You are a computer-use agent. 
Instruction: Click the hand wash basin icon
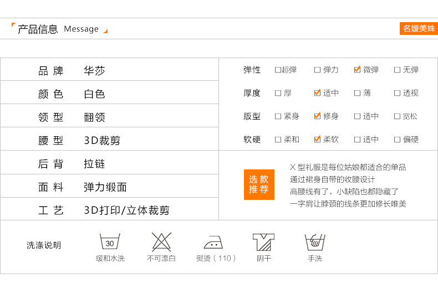(x=314, y=242)
